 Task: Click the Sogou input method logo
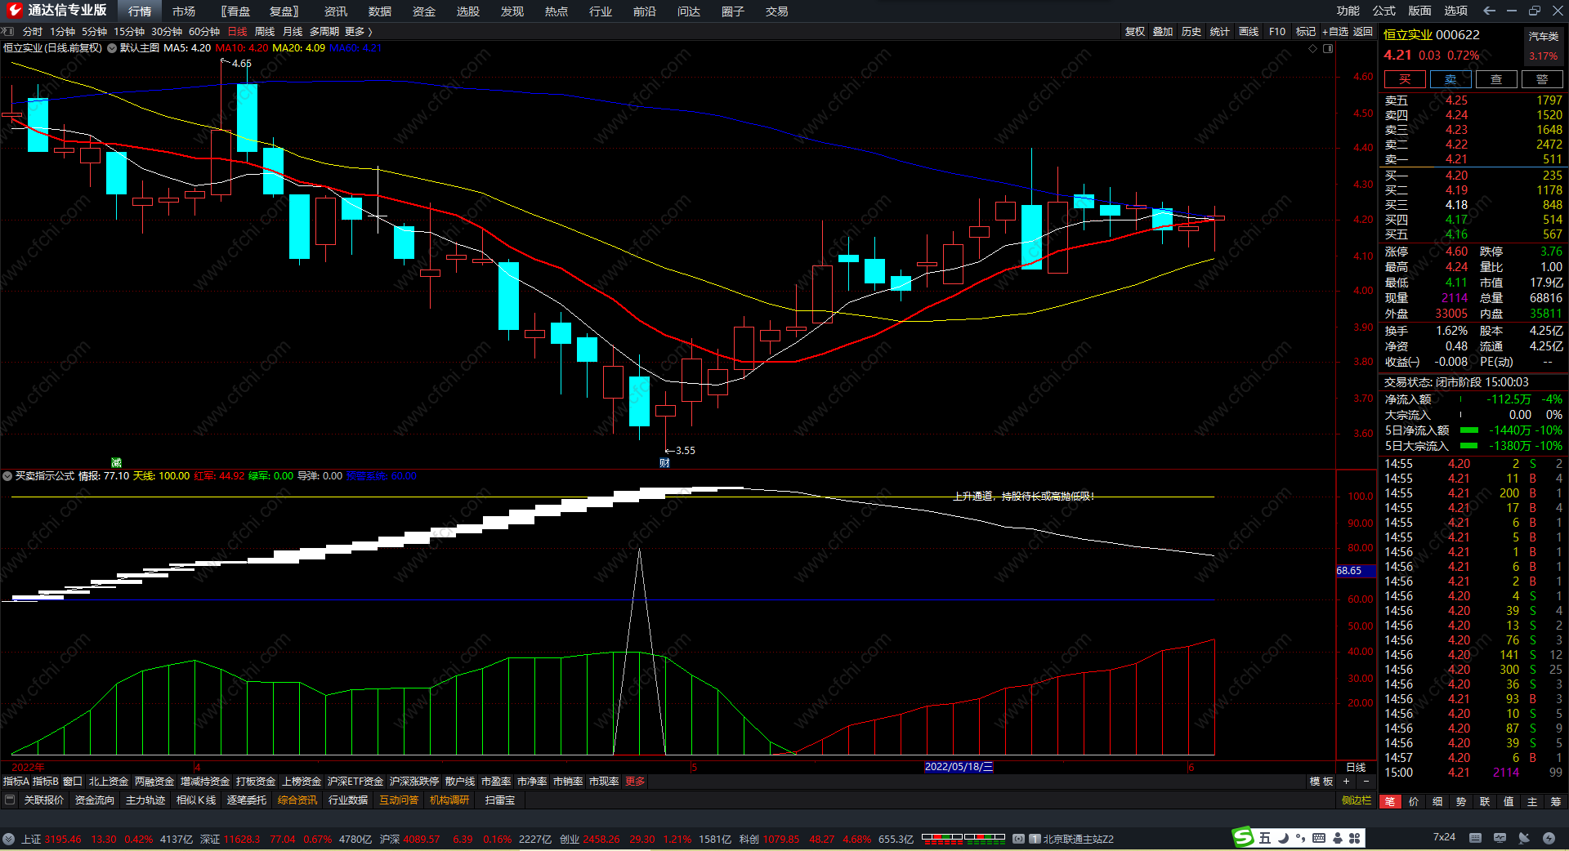click(1243, 837)
